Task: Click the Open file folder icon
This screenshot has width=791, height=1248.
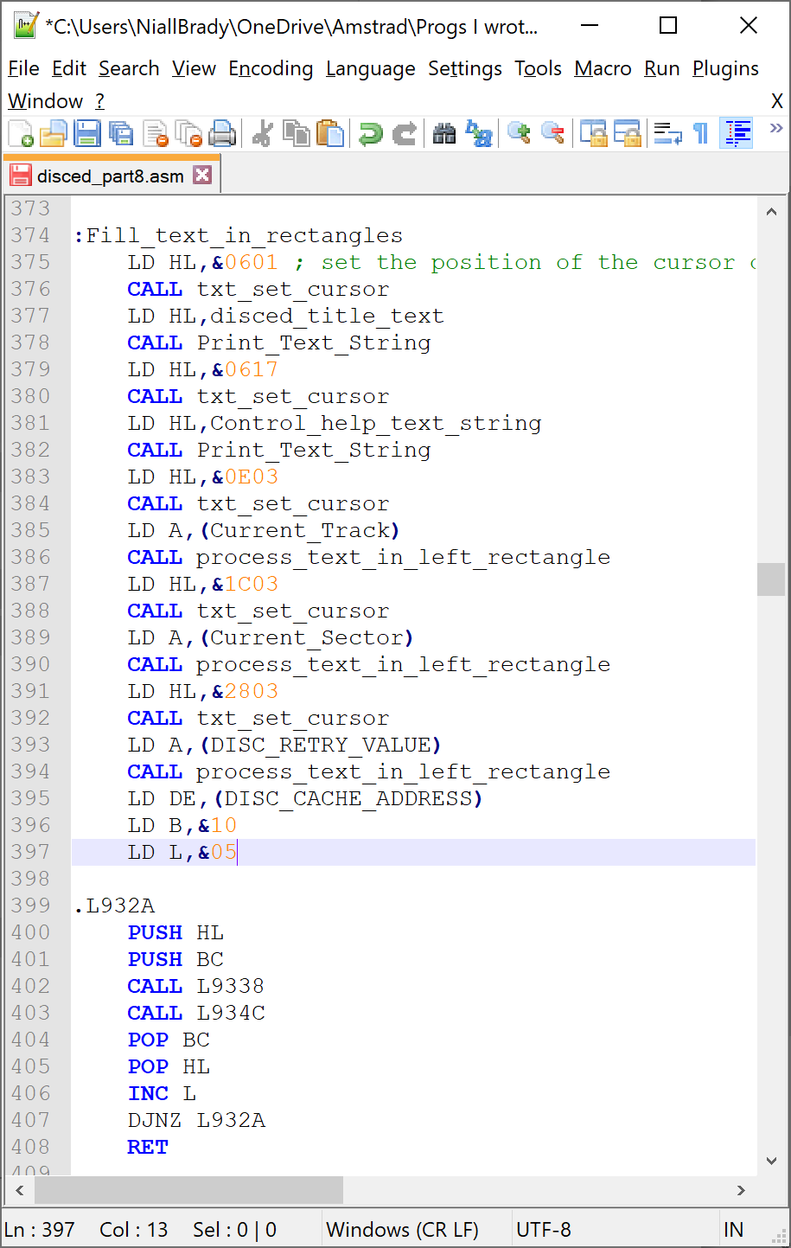Action: click(54, 134)
